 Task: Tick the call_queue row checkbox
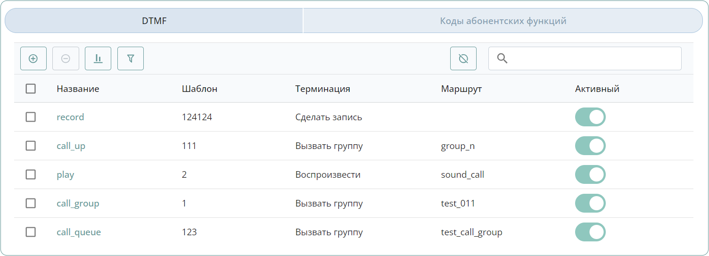(x=31, y=232)
